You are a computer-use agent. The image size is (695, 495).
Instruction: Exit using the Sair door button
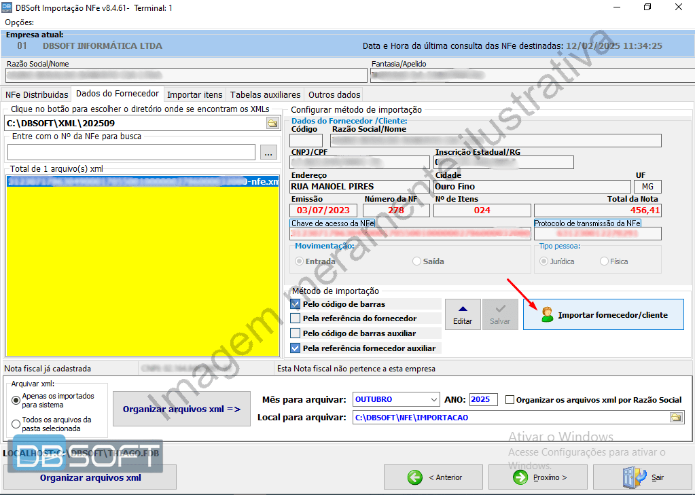tap(643, 477)
